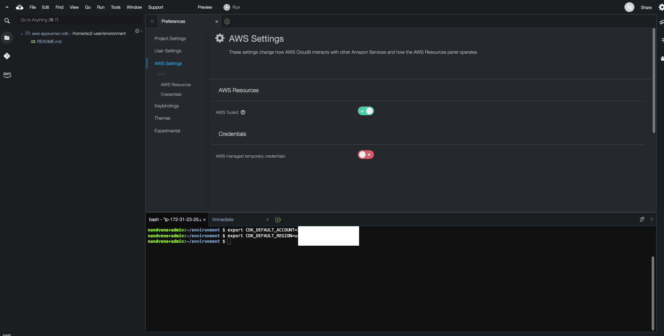This screenshot has height=336, width=664.
Task: Click the Share button
Action: tap(646, 7)
